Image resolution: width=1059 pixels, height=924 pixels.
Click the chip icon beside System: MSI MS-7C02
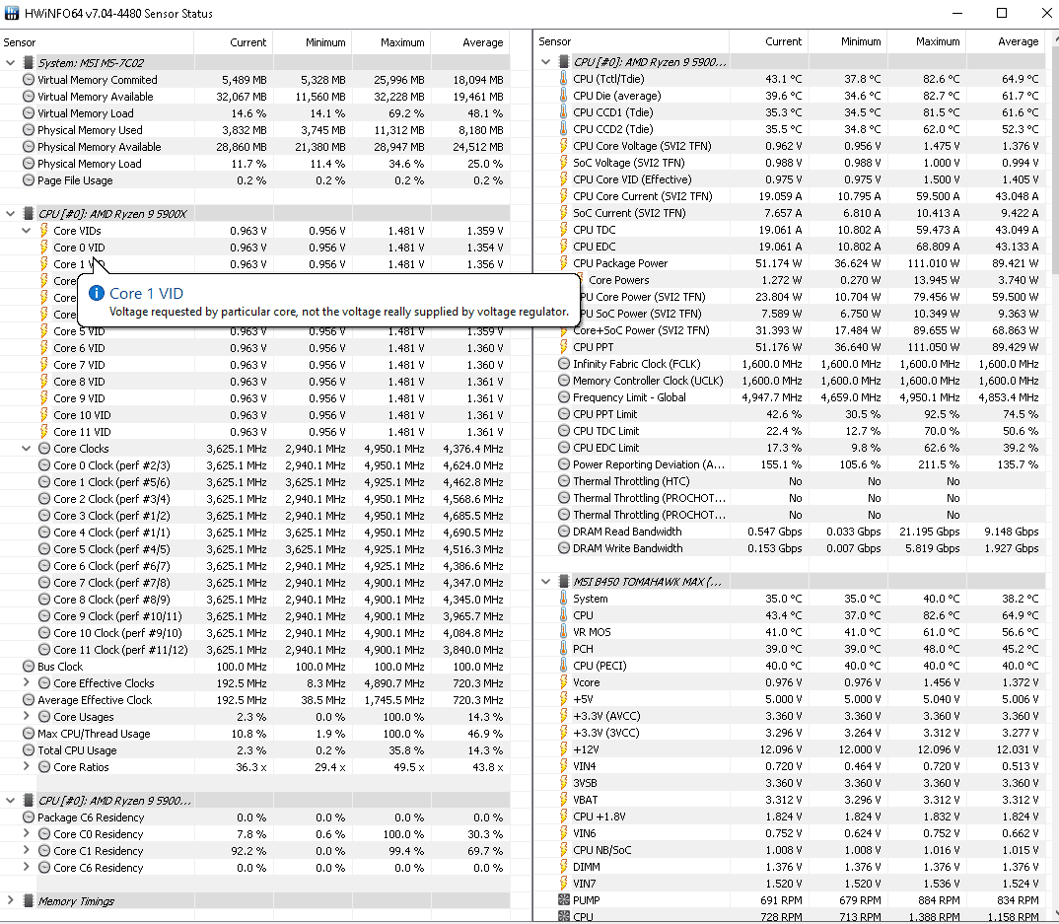[x=28, y=63]
